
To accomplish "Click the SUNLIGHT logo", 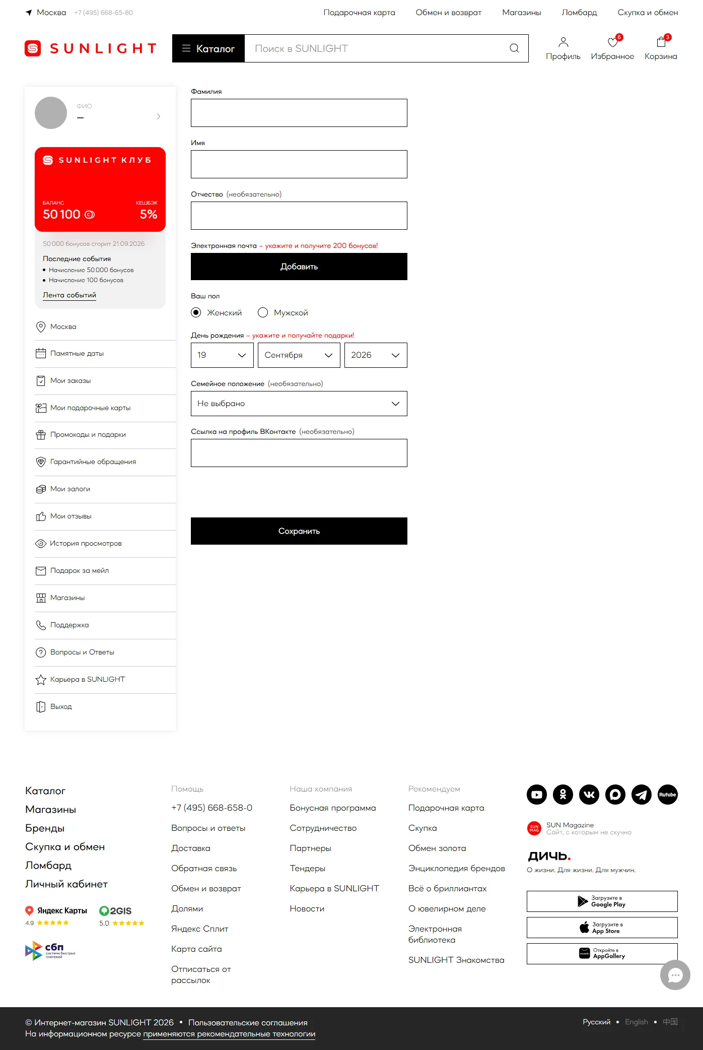I will tap(91, 48).
